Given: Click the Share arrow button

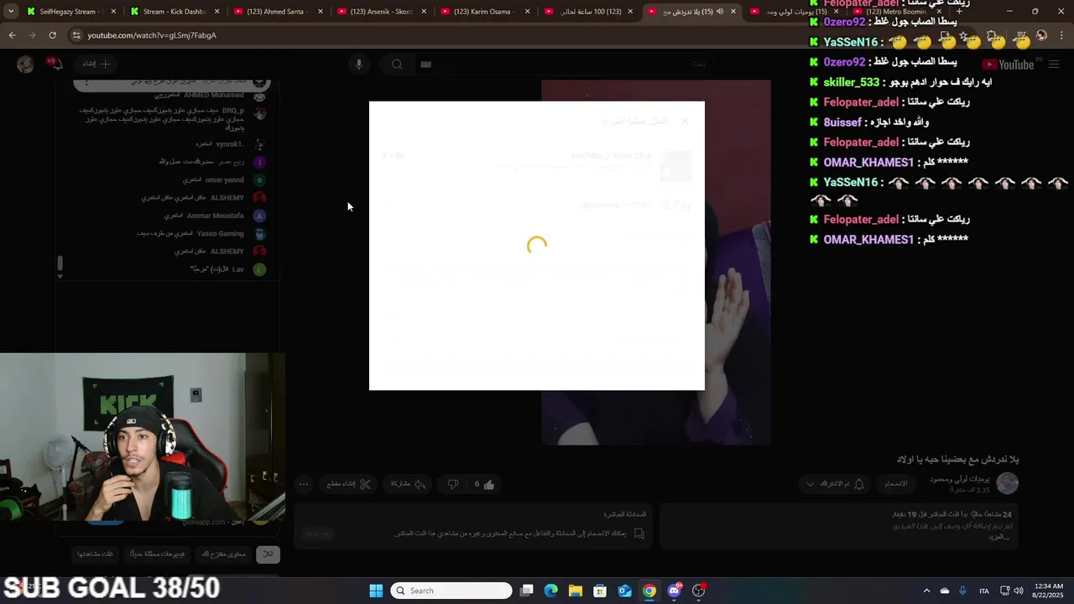Looking at the screenshot, I should 408,484.
